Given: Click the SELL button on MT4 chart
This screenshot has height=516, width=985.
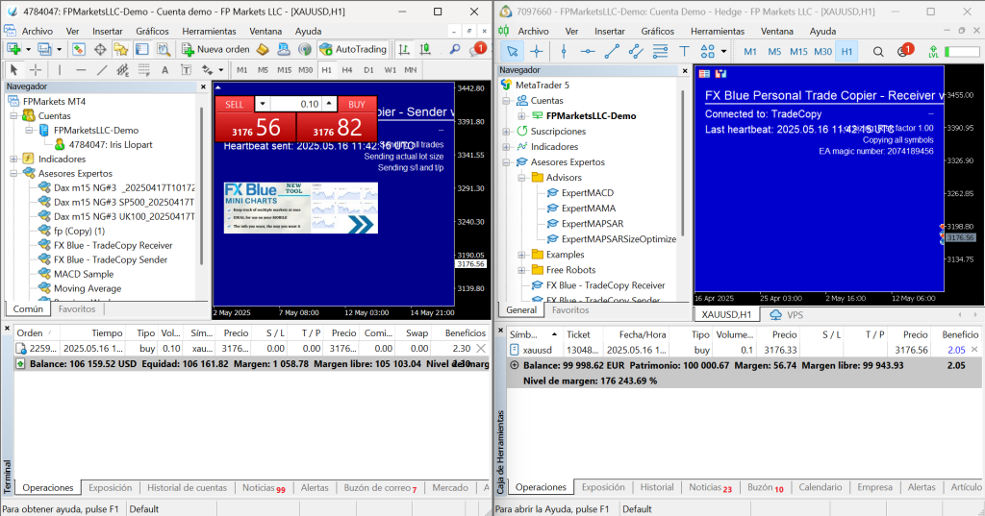Looking at the screenshot, I should coord(235,104).
